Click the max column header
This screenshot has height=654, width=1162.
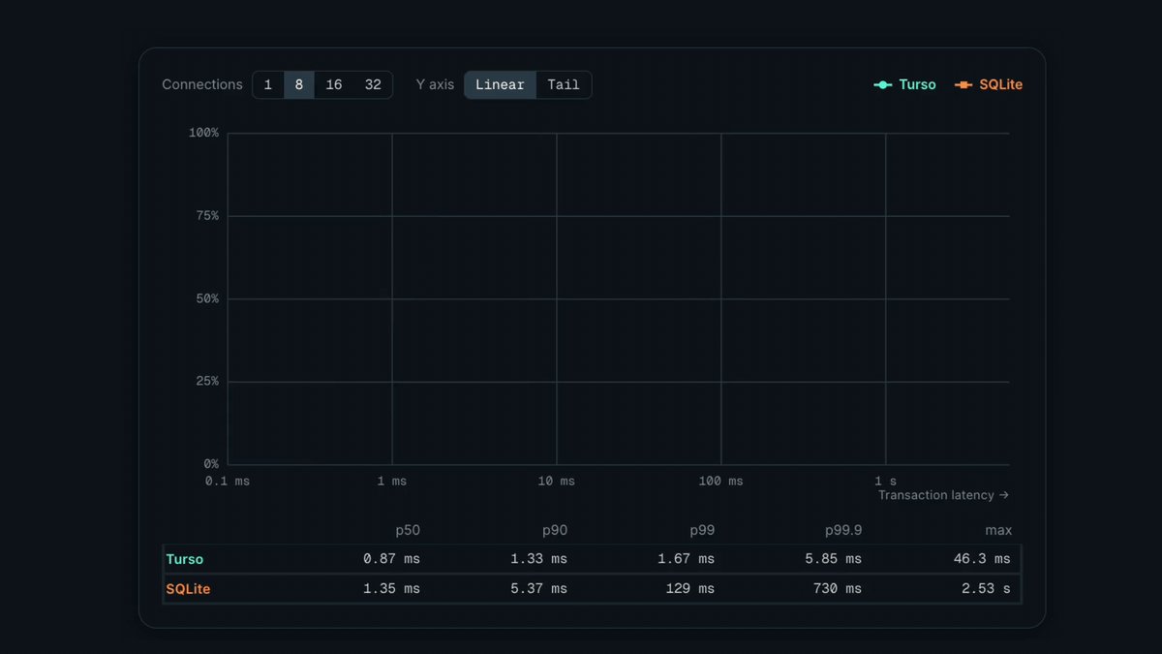[x=998, y=530]
